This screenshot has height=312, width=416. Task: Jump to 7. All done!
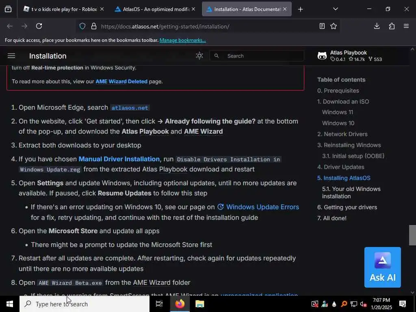(331, 218)
